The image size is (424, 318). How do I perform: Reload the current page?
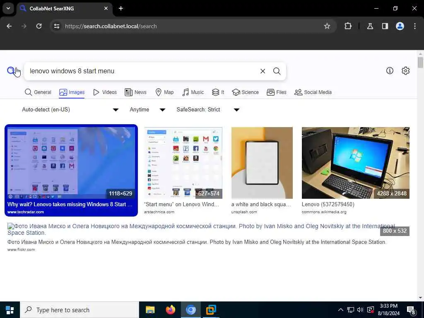(39, 26)
